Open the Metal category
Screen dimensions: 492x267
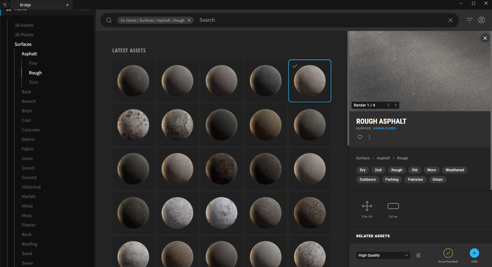point(27,206)
